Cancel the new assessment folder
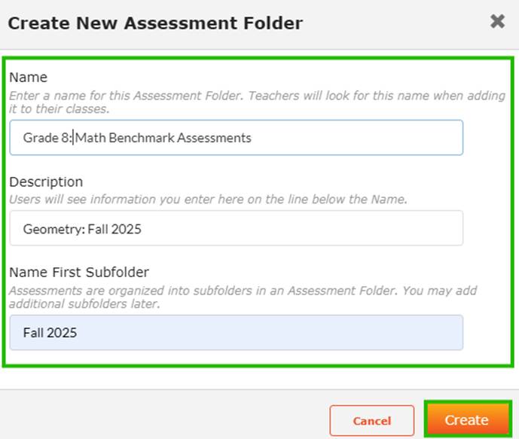519x439 pixels. pyautogui.click(x=371, y=421)
